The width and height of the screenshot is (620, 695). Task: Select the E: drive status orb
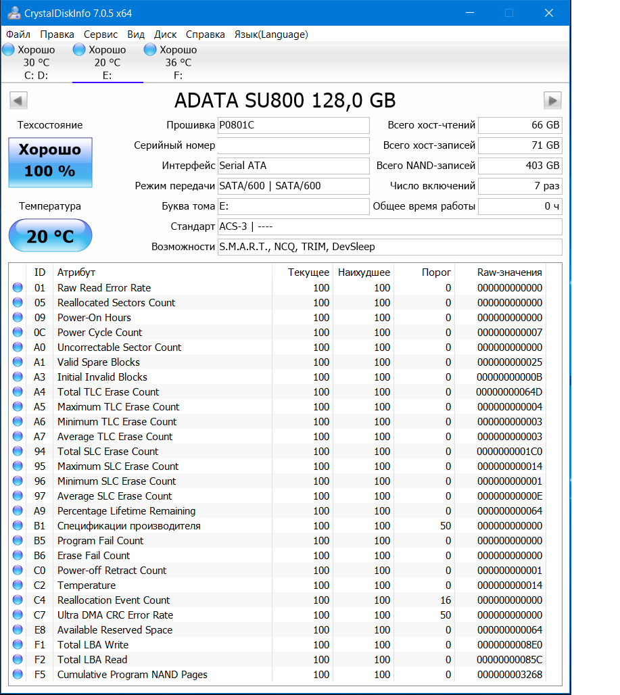79,49
